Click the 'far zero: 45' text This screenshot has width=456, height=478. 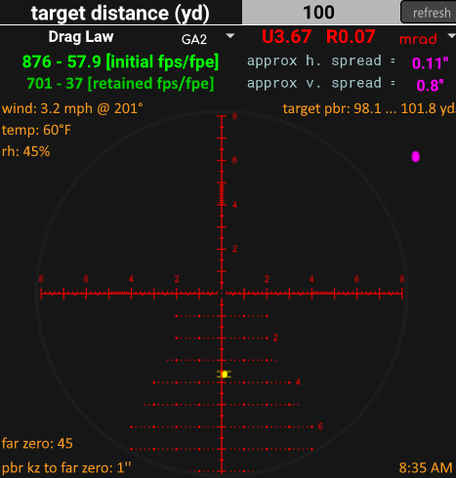37,444
